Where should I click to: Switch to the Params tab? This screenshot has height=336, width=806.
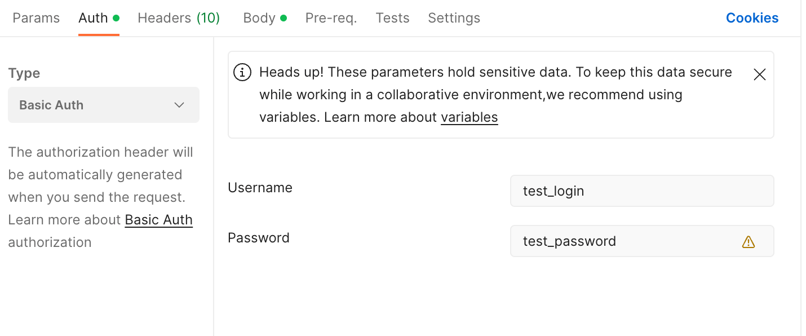tap(36, 18)
